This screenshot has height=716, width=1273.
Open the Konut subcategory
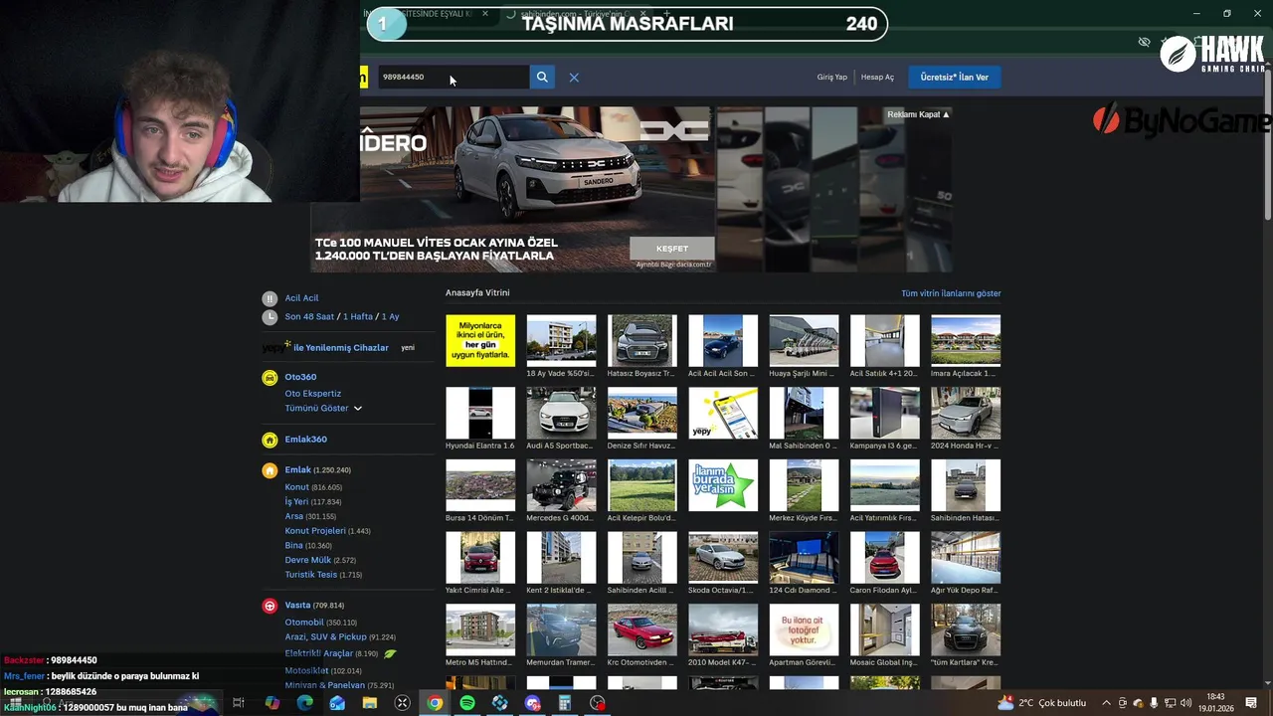pos(296,487)
